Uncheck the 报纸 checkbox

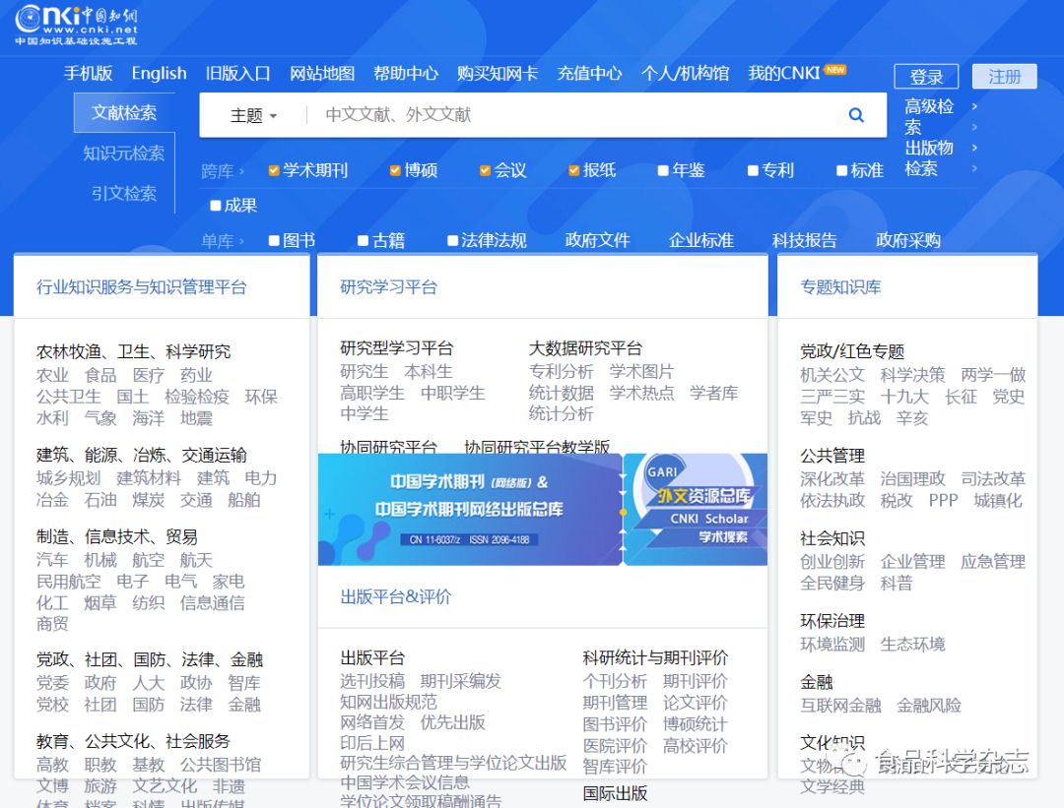point(573,170)
